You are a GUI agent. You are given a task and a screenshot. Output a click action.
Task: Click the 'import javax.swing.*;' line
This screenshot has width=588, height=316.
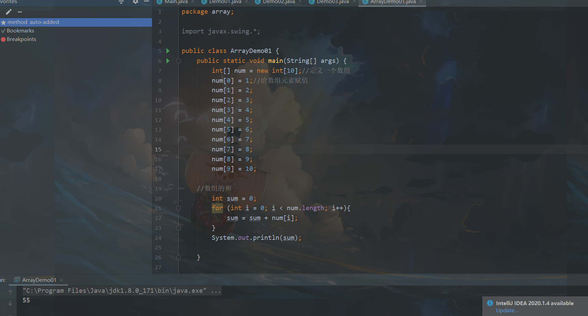coord(221,31)
